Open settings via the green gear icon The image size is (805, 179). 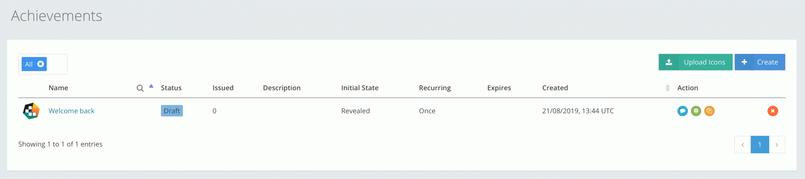pyautogui.click(x=696, y=111)
